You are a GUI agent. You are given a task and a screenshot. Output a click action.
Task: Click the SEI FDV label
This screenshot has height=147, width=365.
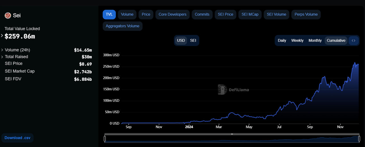[x=13, y=79]
